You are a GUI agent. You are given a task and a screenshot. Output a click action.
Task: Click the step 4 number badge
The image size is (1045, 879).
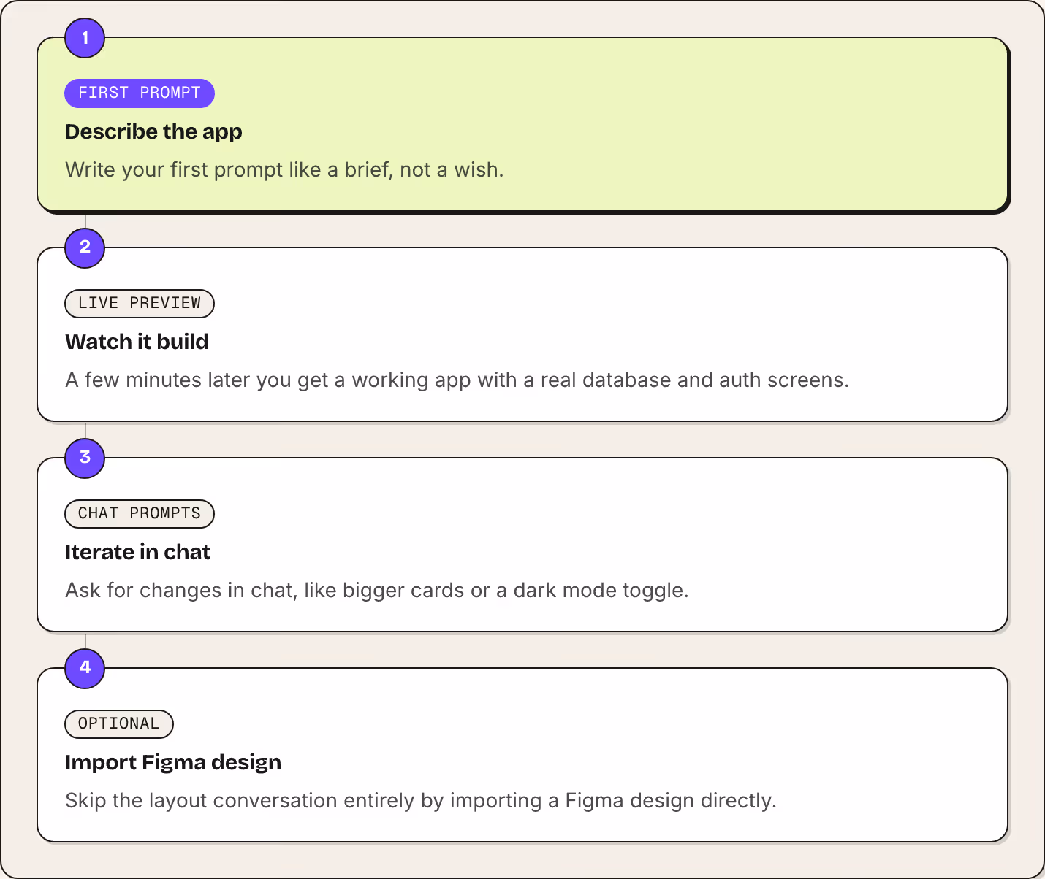[x=85, y=668]
